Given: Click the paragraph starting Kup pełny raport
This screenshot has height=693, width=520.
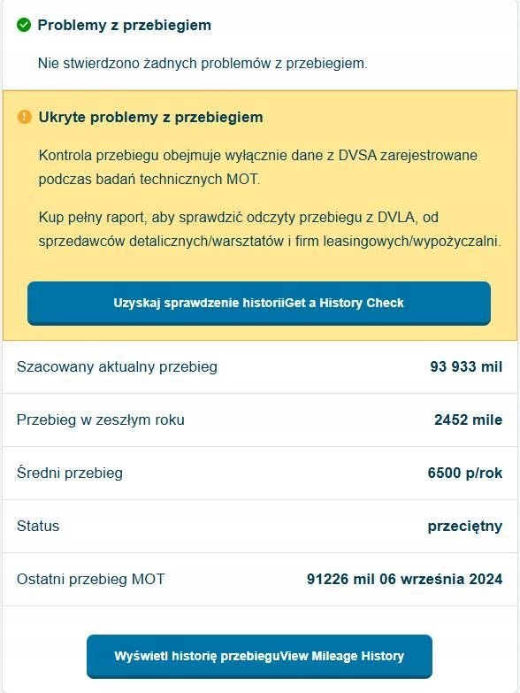Looking at the screenshot, I should [x=270, y=229].
